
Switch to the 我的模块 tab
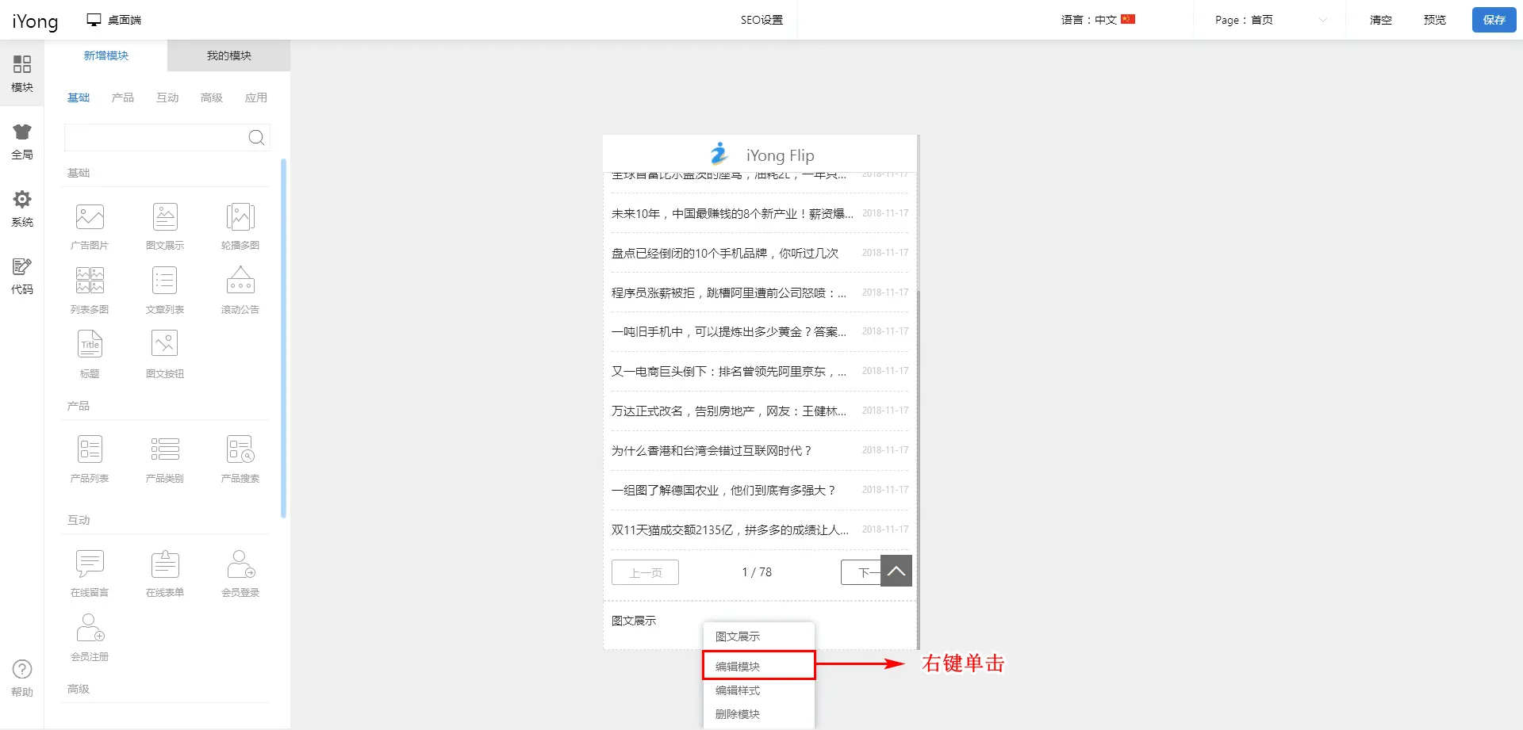point(228,55)
